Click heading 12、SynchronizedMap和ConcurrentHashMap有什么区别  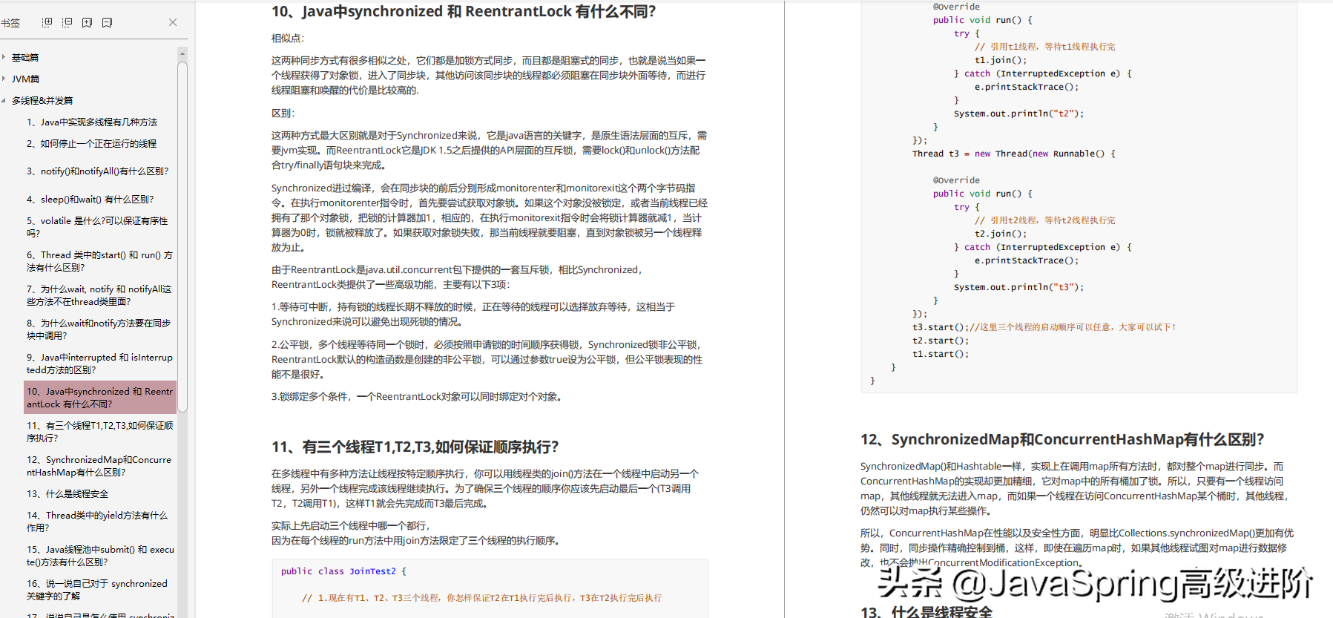(1062, 439)
